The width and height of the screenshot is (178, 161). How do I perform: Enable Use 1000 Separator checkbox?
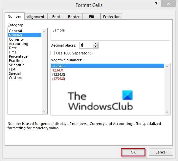pos(53,53)
